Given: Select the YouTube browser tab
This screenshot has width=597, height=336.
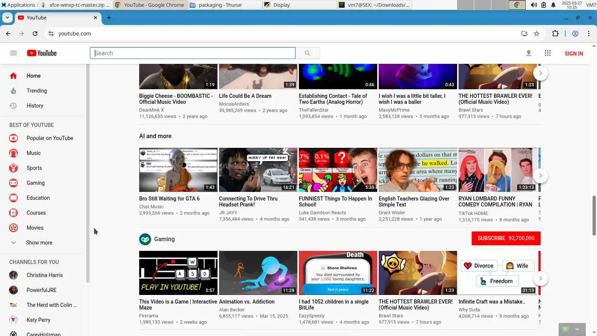Looking at the screenshot, I should 58,18.
